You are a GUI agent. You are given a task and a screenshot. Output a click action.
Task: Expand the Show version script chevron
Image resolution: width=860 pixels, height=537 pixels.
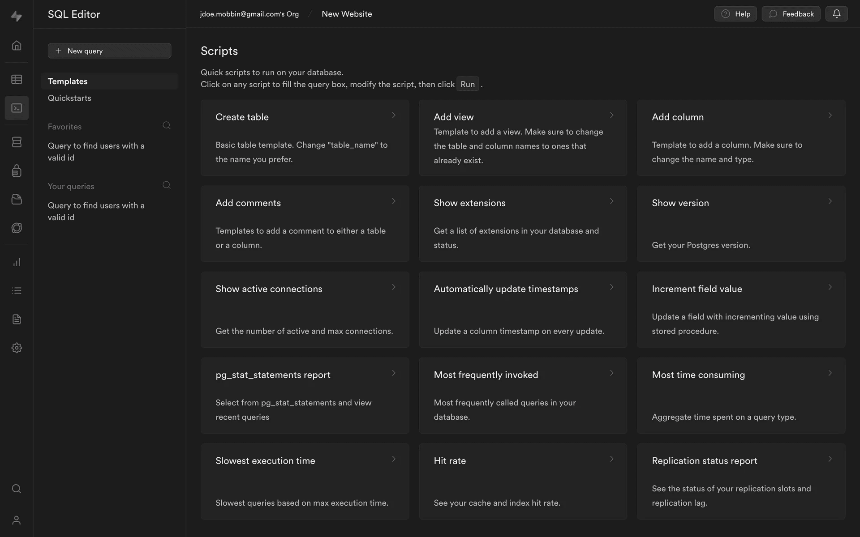click(x=830, y=201)
